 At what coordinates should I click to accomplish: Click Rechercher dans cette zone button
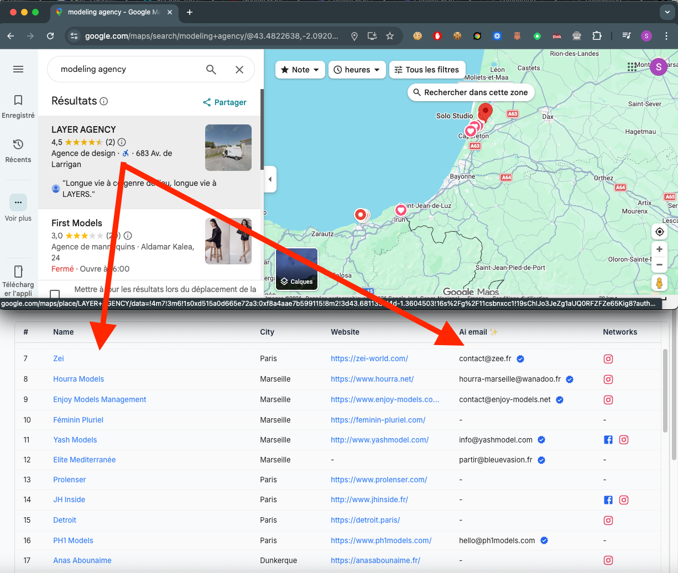(471, 92)
